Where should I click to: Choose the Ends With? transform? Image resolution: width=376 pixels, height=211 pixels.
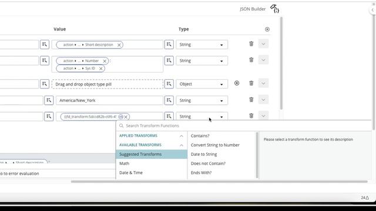tap(201, 173)
